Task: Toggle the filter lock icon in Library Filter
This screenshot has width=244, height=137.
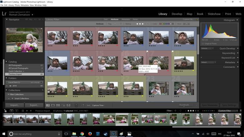Action: tap(197, 20)
